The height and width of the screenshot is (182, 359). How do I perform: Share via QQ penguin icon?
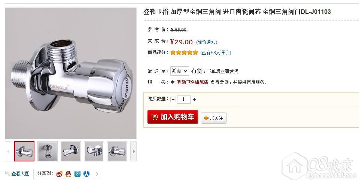(68, 174)
